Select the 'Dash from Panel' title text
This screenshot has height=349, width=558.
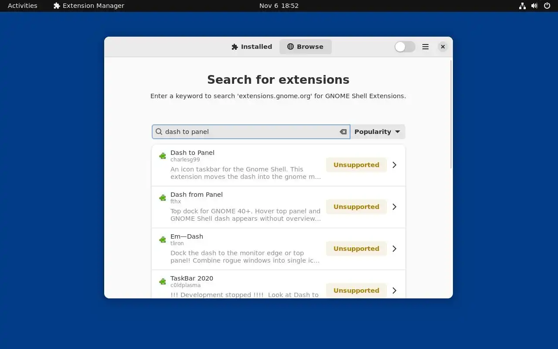[197, 195]
